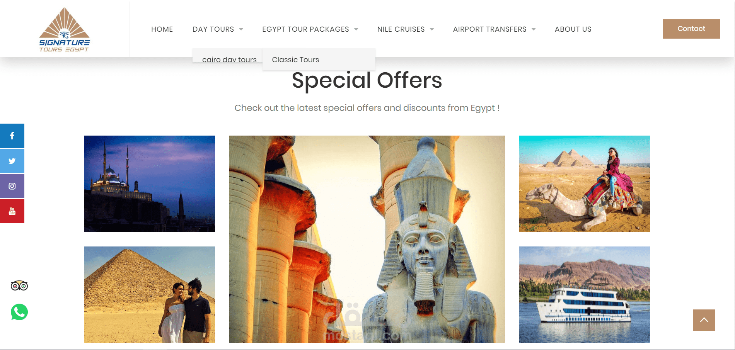The image size is (735, 350).
Task: Expand the Day Tours dropdown arrow
Action: 241,29
